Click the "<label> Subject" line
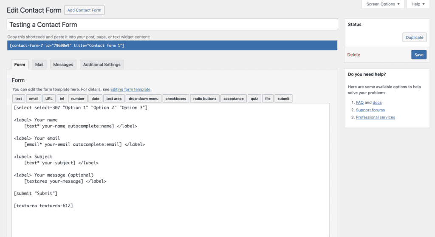The height and width of the screenshot is (237, 435). pyautogui.click(x=33, y=157)
